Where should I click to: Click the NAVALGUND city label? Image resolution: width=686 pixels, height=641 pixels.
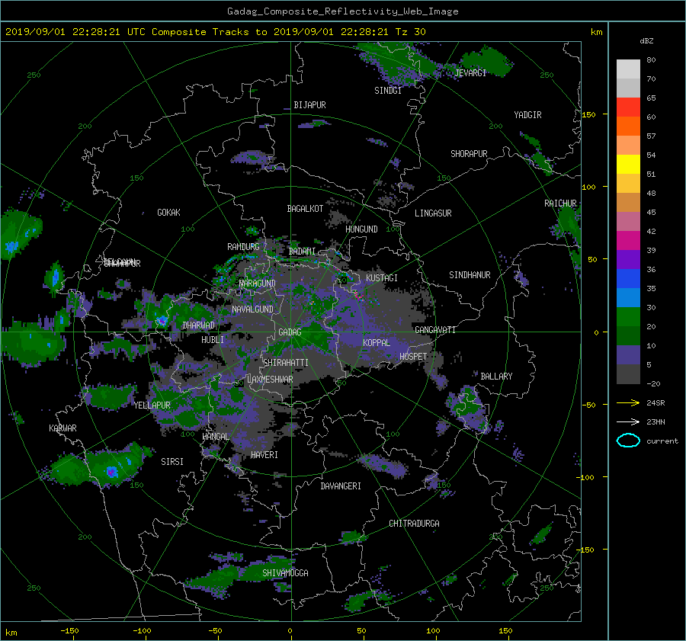tap(252, 309)
